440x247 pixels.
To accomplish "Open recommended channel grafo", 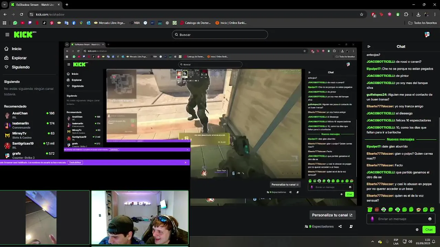I will 29,155.
